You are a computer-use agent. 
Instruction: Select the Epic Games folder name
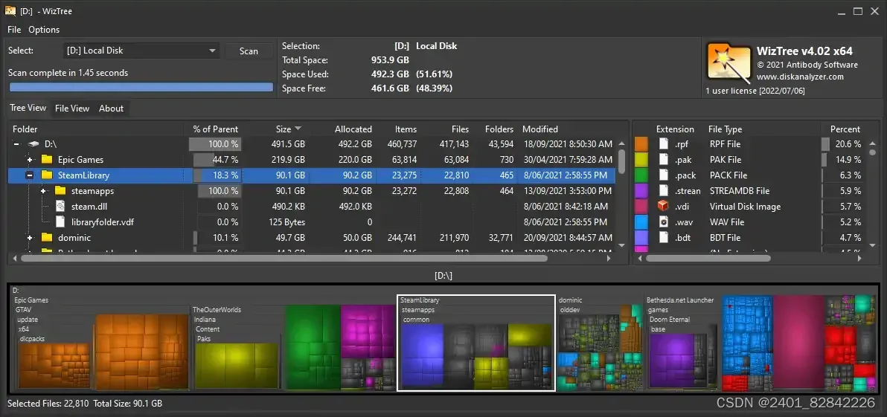(81, 160)
